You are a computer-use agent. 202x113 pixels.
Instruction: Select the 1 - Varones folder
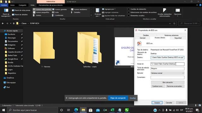click(x=44, y=50)
